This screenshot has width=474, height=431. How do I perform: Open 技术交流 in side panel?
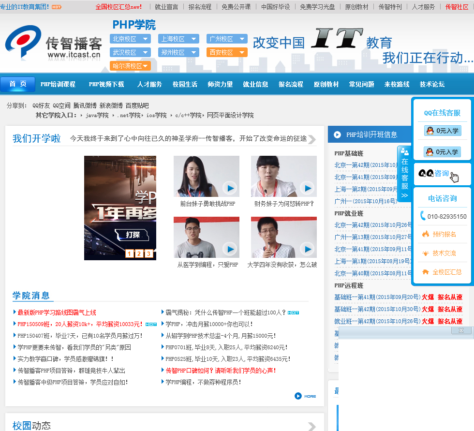439,253
